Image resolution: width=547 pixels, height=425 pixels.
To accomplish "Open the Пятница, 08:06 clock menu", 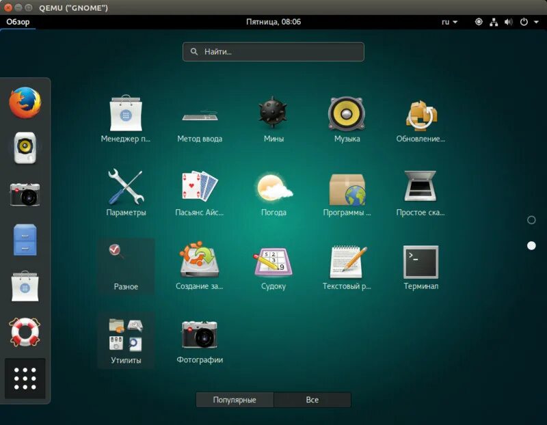I will (273, 22).
